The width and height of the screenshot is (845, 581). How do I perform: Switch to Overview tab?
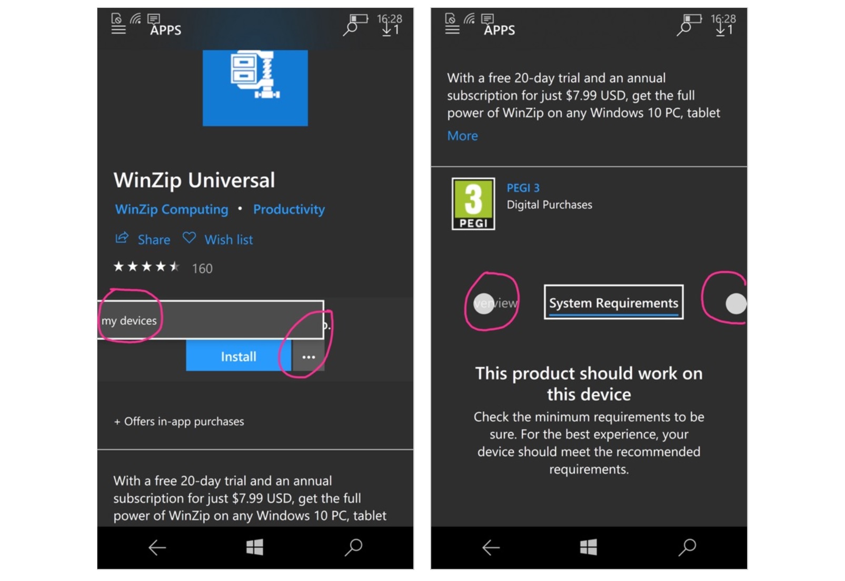(495, 303)
